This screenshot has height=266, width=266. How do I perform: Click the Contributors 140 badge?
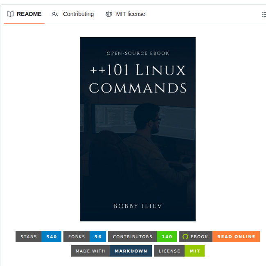(x=142, y=237)
